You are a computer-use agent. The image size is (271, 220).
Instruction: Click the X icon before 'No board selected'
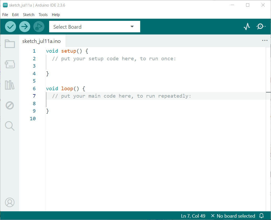point(213,216)
